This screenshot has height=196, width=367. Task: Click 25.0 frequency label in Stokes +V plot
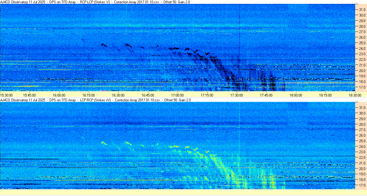tap(362, 141)
